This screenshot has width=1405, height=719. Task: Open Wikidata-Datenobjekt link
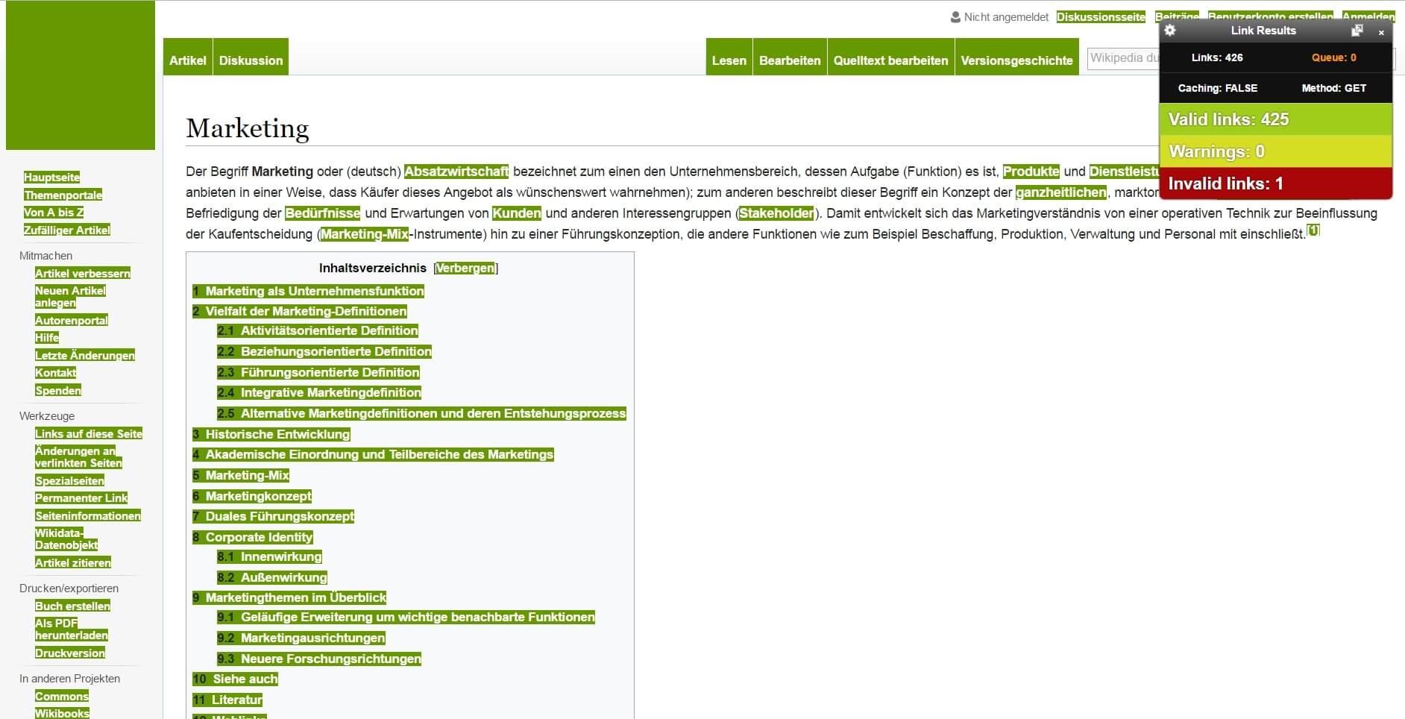pos(66,539)
